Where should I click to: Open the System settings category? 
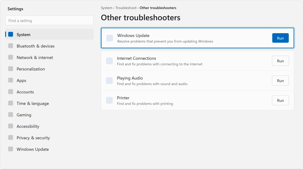pyautogui.click(x=49, y=34)
